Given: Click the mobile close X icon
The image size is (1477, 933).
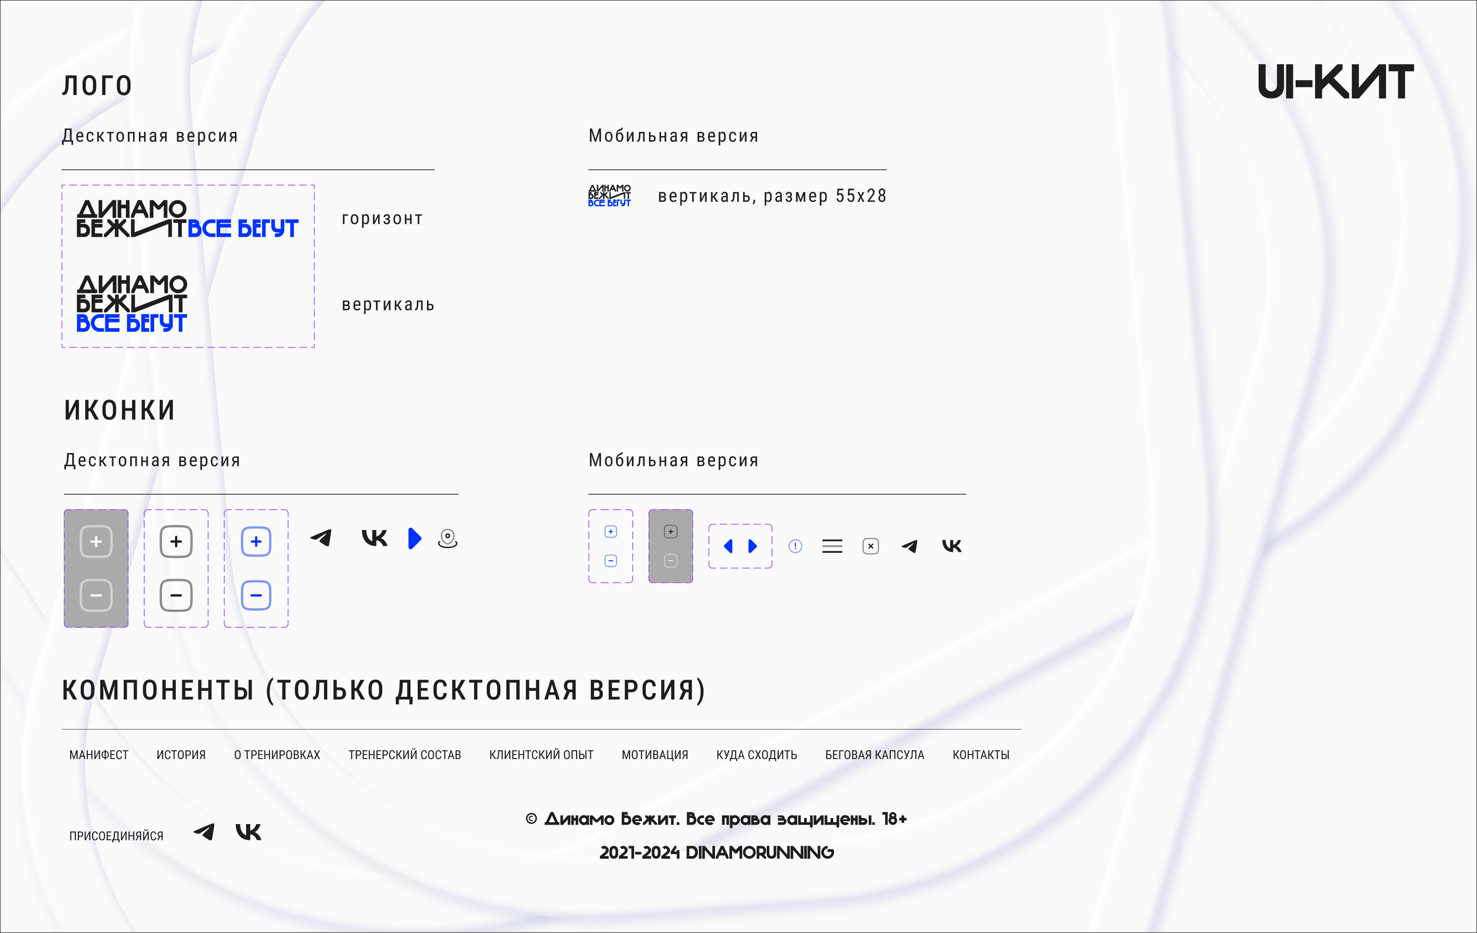Looking at the screenshot, I should (x=871, y=546).
